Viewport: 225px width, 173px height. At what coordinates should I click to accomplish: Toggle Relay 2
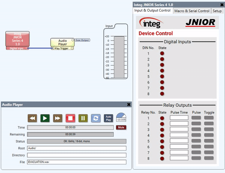point(209,124)
